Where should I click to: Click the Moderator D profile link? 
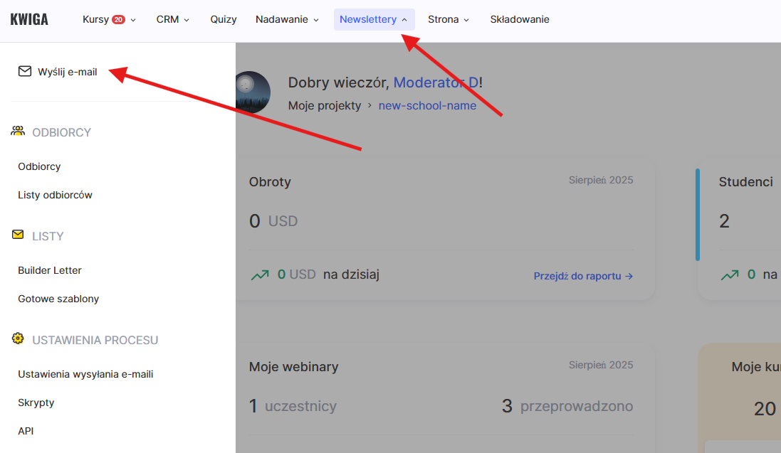pos(435,82)
